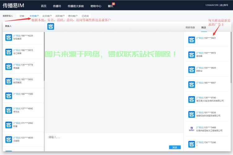
Task: Open the 推送 tab
Action: pyautogui.click(x=204, y=28)
